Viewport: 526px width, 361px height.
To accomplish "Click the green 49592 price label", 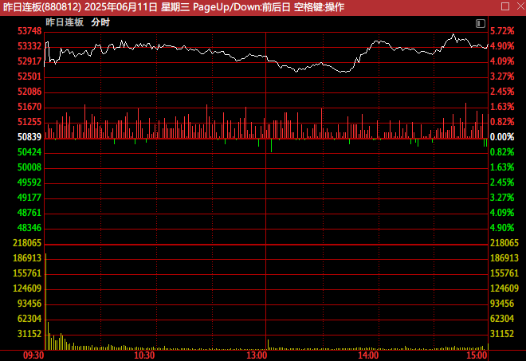I will (29, 182).
